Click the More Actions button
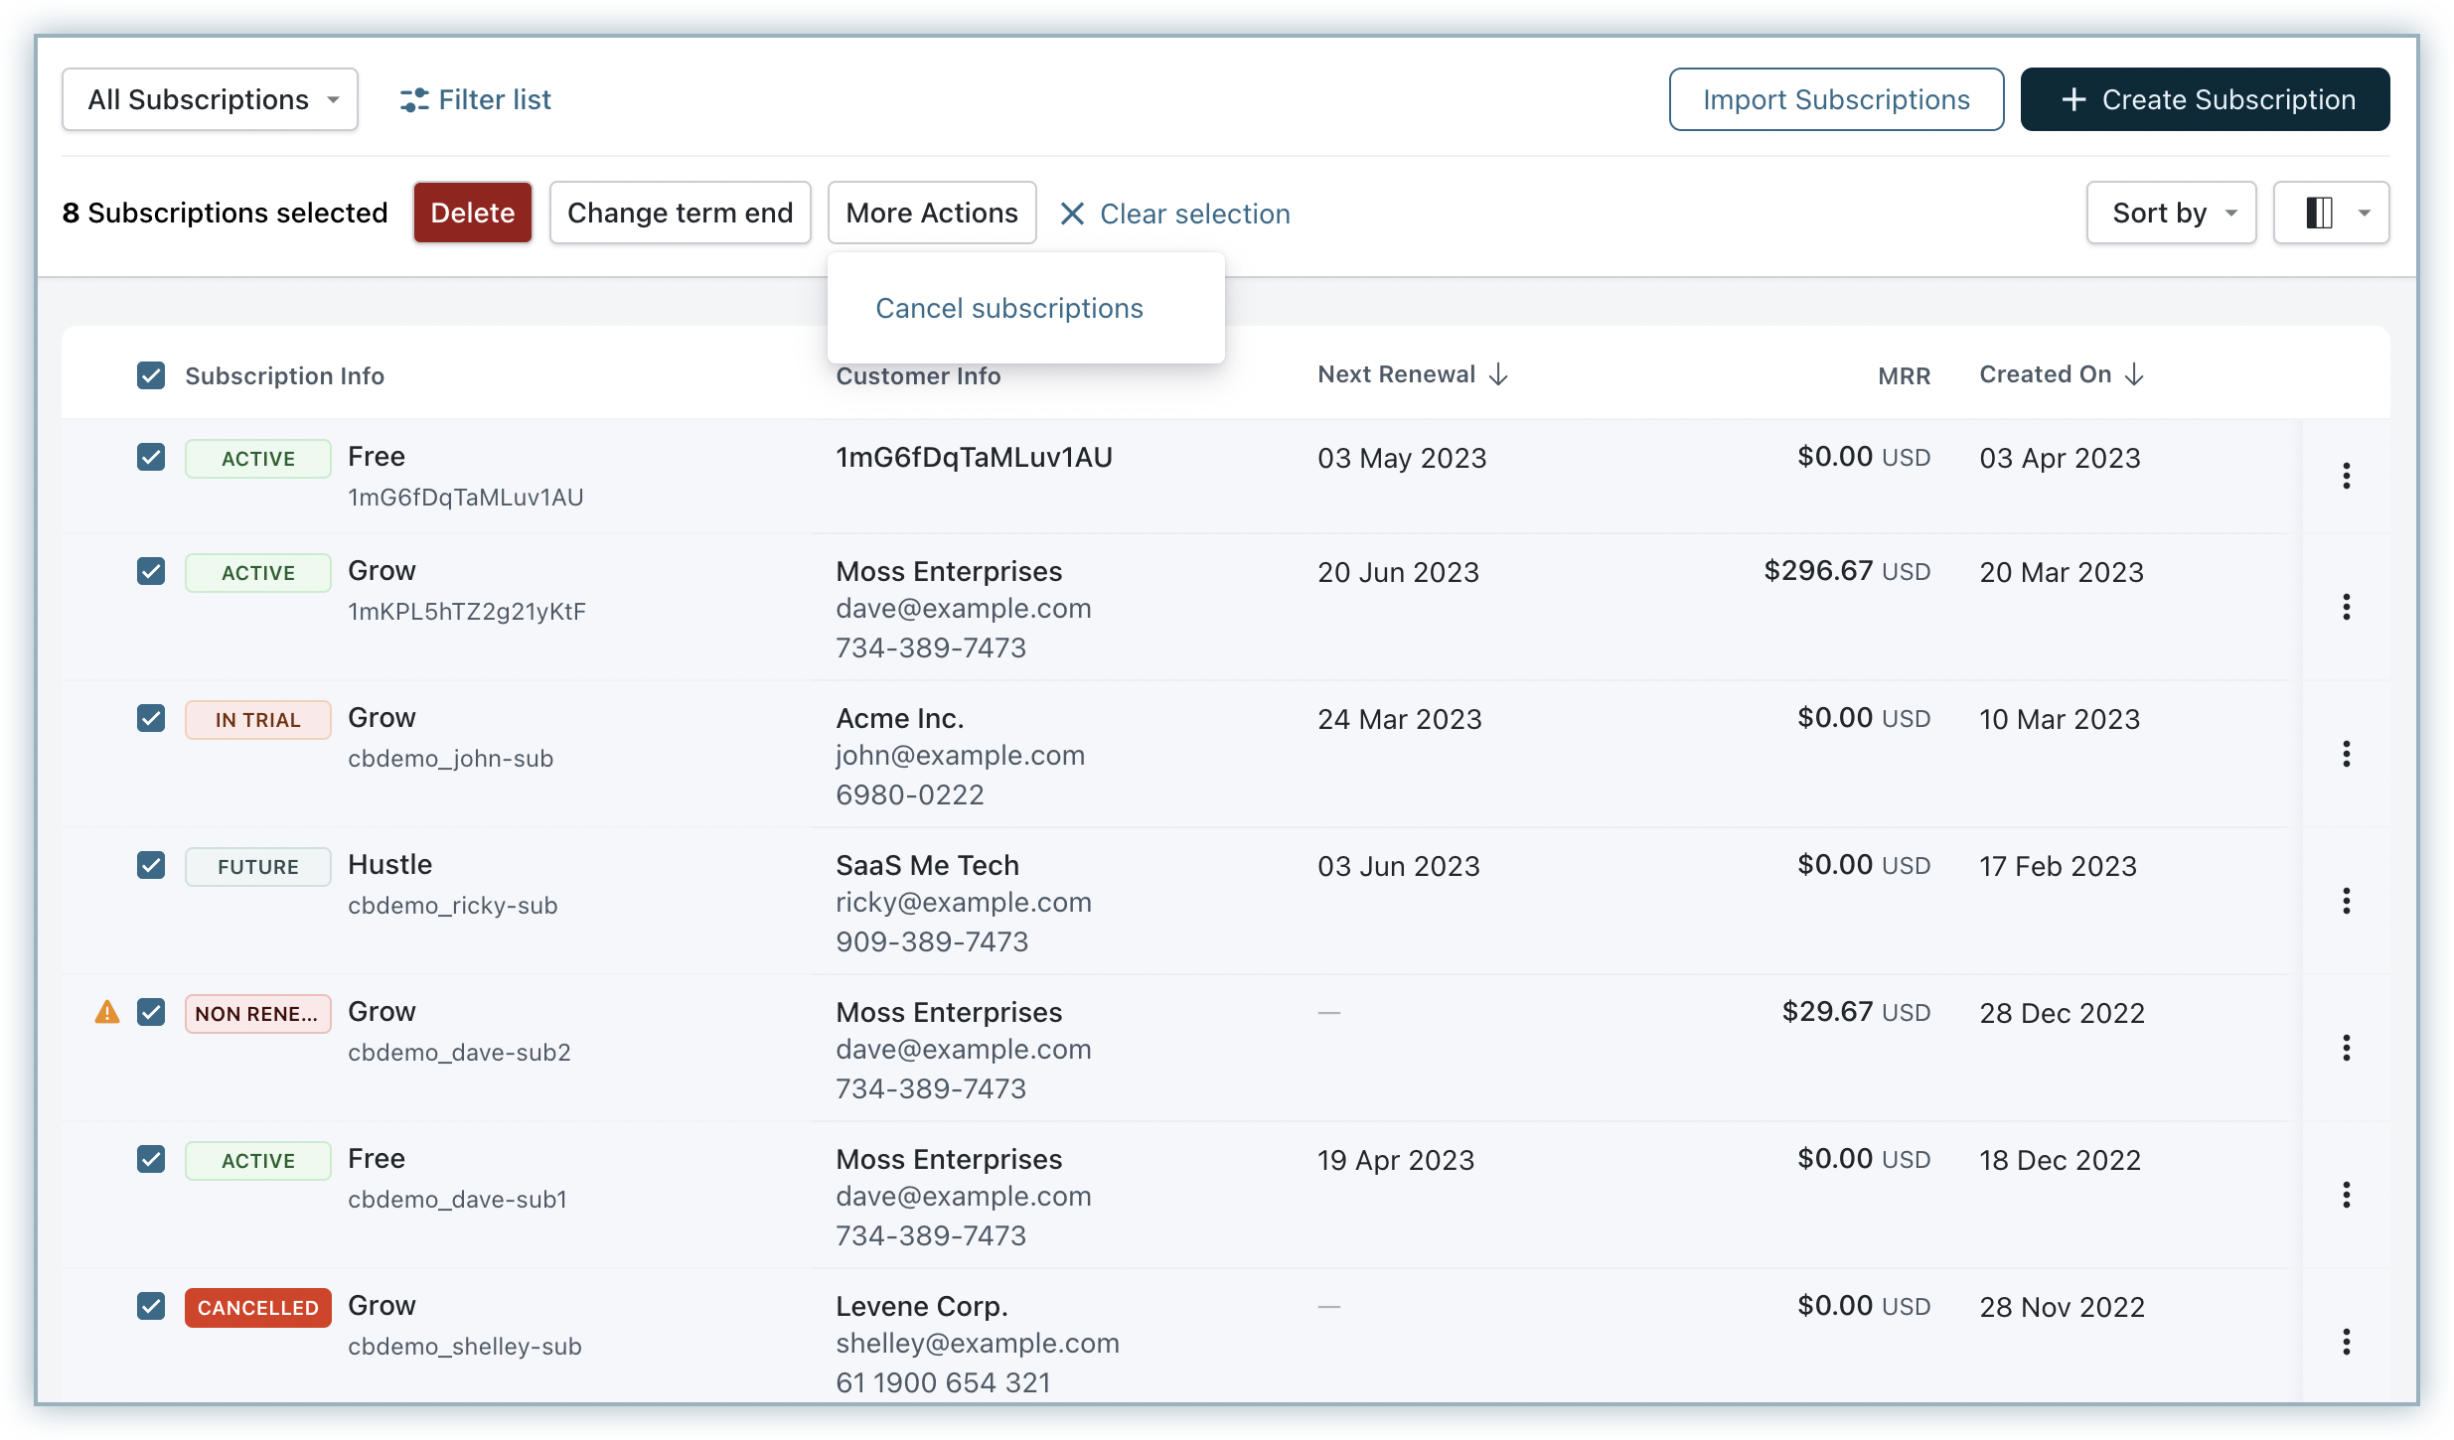Screen dimensions: 2454x1440 click(932, 213)
